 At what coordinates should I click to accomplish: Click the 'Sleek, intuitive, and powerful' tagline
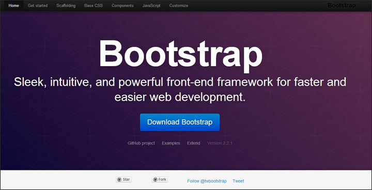pyautogui.click(x=180, y=90)
